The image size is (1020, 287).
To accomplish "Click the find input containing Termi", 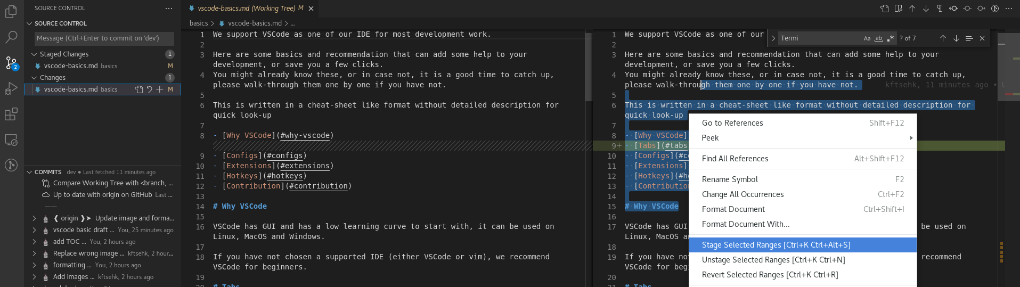I will [x=820, y=38].
